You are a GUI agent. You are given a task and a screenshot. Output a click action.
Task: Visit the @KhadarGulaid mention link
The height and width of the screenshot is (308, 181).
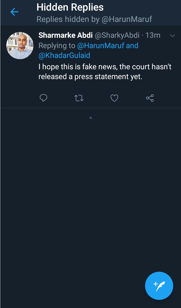(64, 55)
